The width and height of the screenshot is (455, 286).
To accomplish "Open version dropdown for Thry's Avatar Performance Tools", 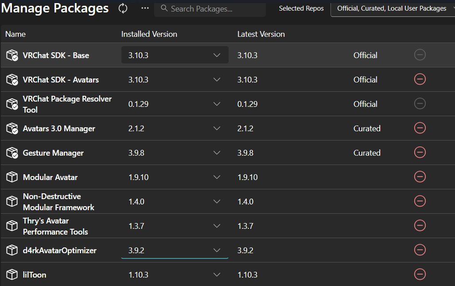I will click(x=175, y=226).
